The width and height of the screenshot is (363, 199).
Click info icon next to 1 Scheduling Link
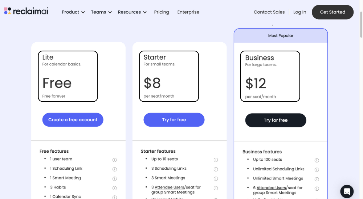(x=115, y=169)
